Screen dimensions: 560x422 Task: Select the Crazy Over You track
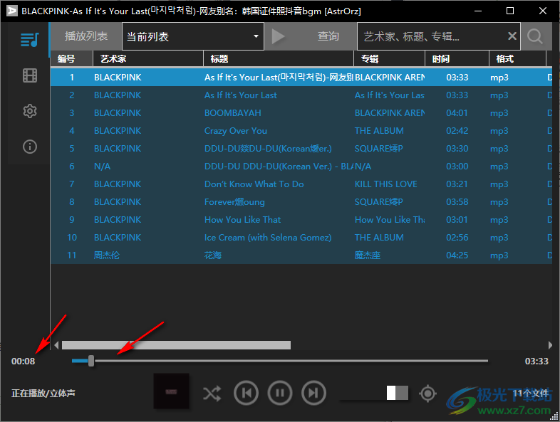[x=301, y=131]
